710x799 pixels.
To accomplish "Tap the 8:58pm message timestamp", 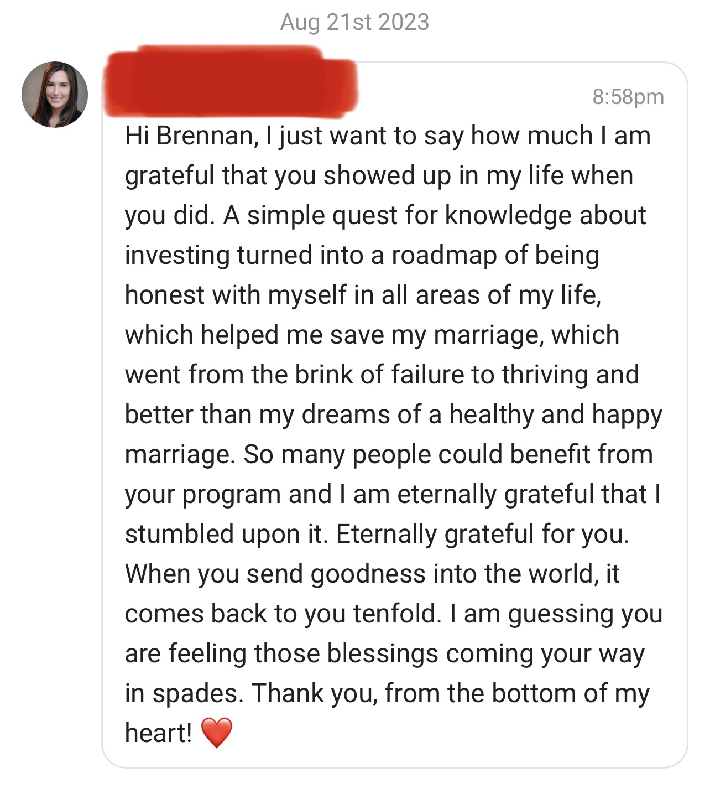I will (x=628, y=97).
